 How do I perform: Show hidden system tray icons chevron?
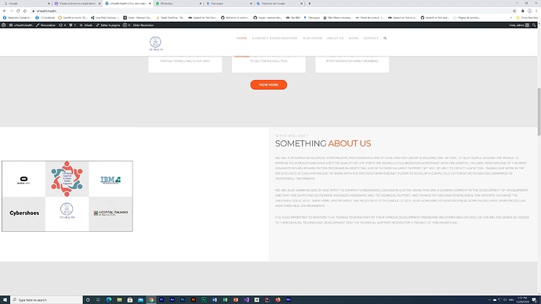(x=489, y=300)
